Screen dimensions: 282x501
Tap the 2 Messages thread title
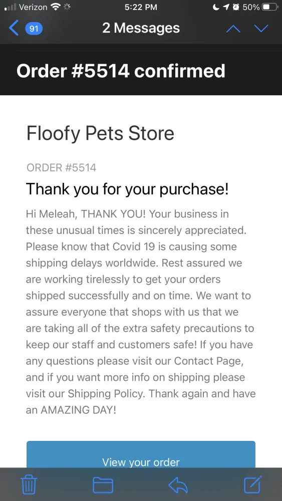tap(141, 28)
